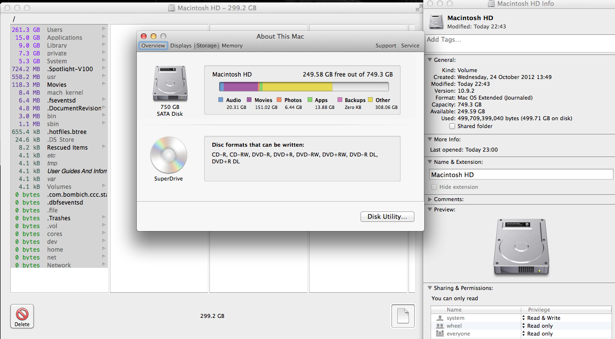Click the everyone group icon in permissions
Viewport: 615px width, 339px height.
coord(439,334)
